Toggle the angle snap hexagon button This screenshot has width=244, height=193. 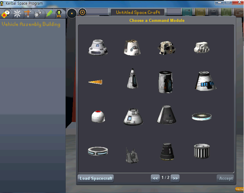coord(82,12)
